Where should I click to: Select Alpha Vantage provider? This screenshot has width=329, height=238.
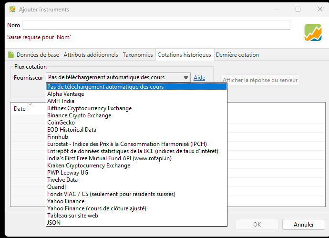coord(136,94)
